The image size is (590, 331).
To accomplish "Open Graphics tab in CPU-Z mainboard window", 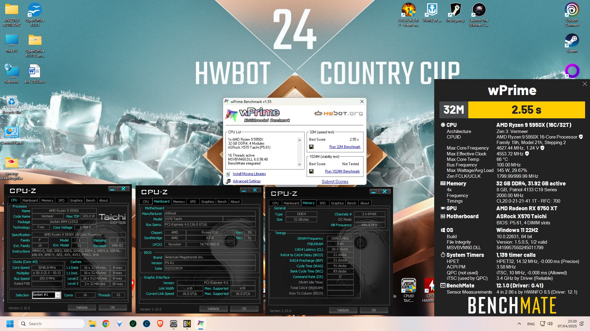I will [207, 202].
